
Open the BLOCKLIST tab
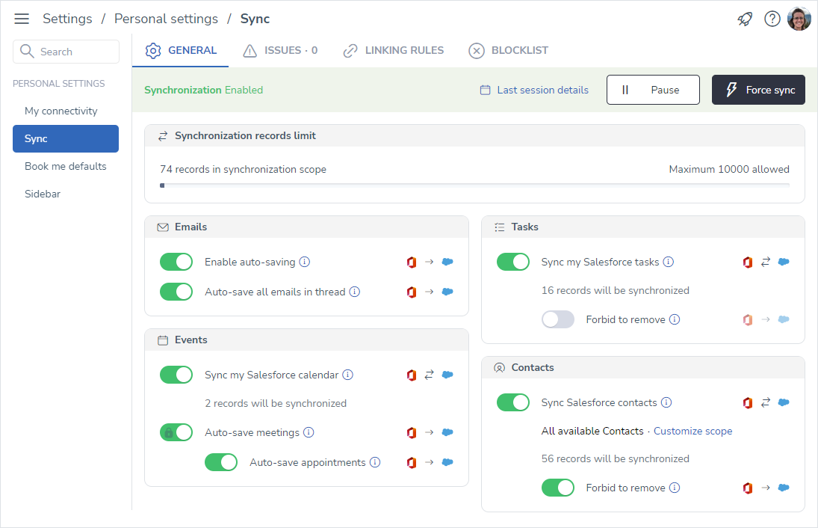click(x=509, y=51)
